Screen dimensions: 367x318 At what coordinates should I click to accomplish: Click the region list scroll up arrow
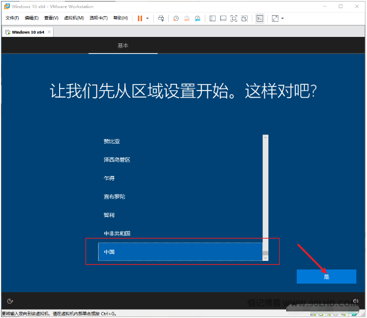[265, 138]
